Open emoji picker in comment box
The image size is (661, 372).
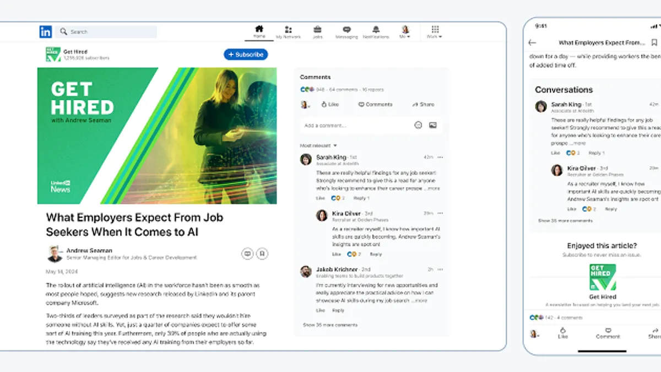pos(418,125)
